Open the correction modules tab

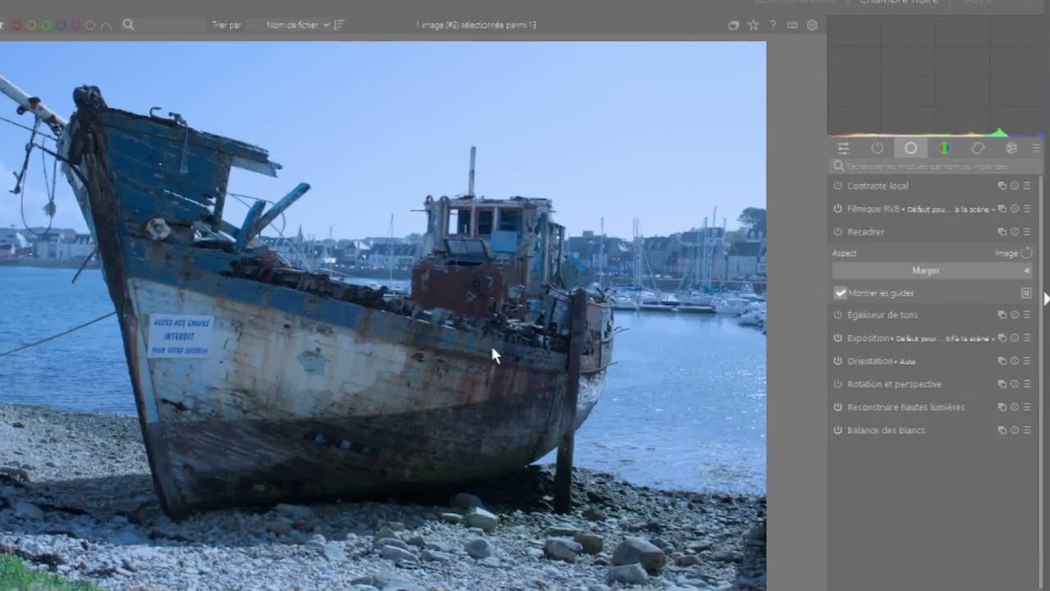978,148
